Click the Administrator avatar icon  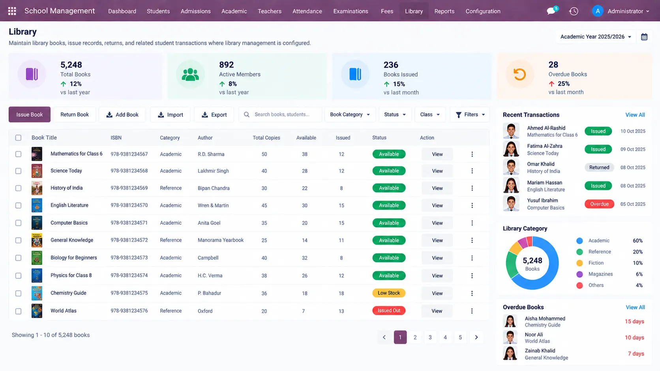tap(598, 11)
